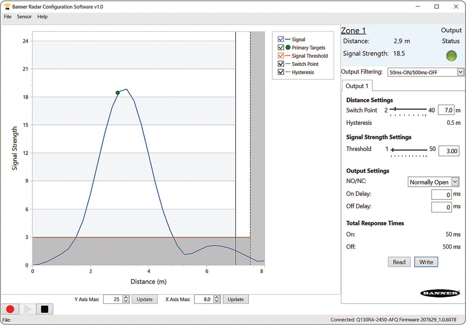Open the NO/NC Normally Open dropdown
The height and width of the screenshot is (325, 466).
[x=454, y=182]
